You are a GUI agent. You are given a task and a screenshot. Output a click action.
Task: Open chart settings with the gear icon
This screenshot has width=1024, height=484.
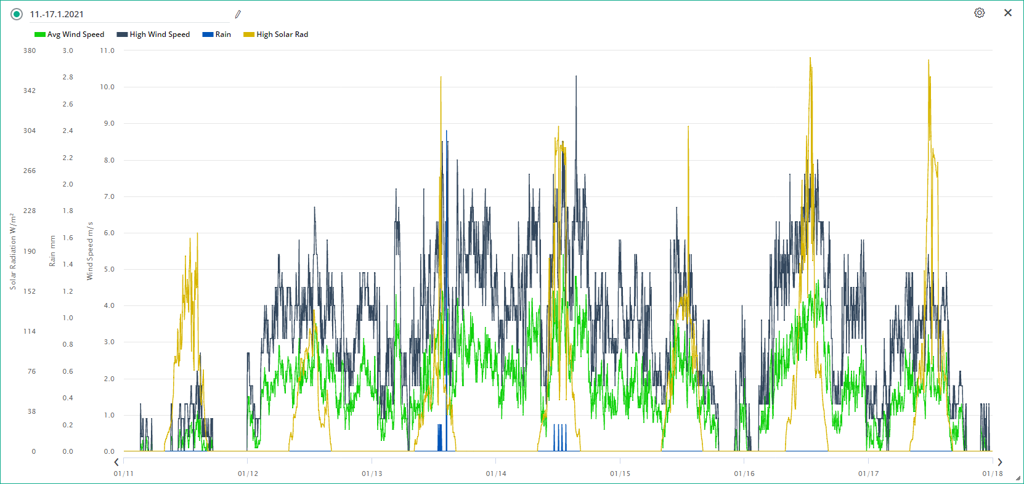pyautogui.click(x=979, y=13)
